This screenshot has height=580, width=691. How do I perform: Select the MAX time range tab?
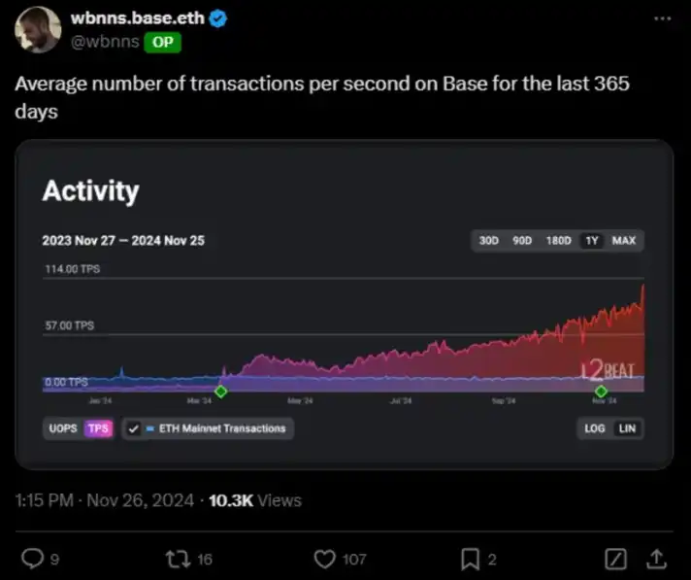[624, 241]
